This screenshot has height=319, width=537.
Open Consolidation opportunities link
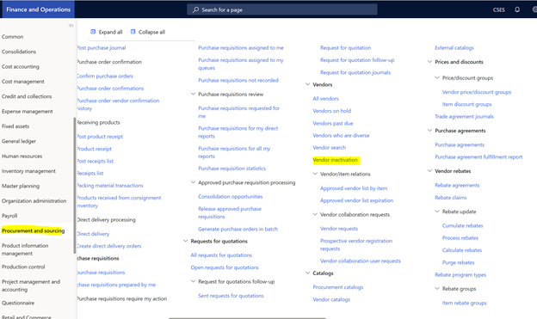(x=231, y=196)
